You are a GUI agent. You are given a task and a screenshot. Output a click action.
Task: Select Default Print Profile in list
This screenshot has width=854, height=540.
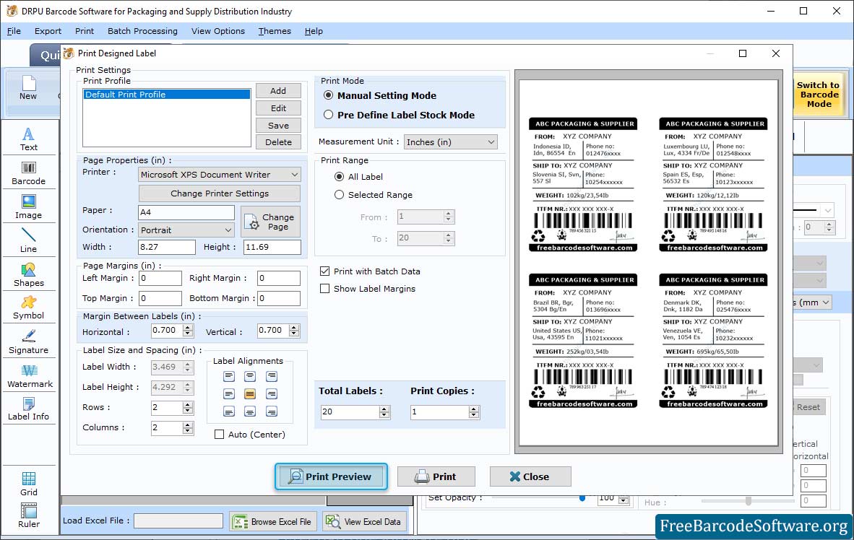[167, 94]
